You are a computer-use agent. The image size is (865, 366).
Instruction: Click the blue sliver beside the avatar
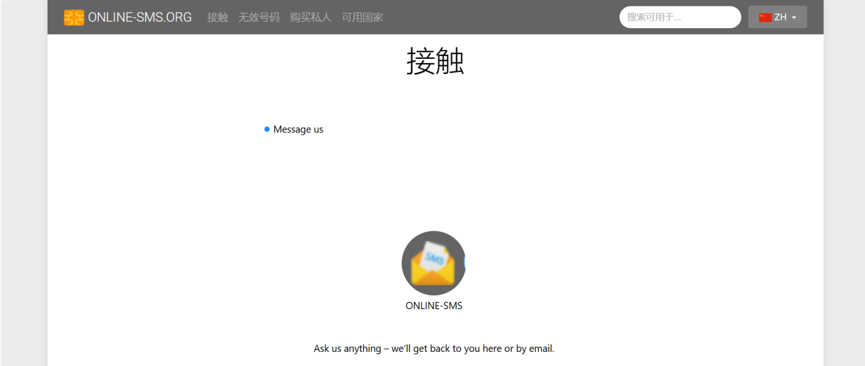[465, 263]
